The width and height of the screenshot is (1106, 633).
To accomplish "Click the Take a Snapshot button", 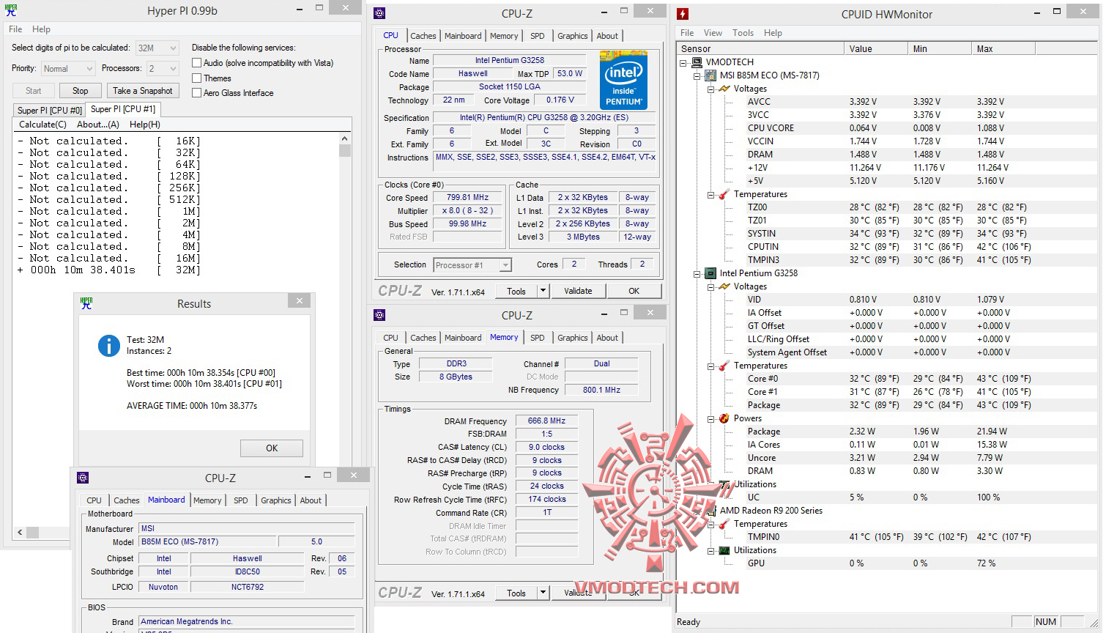I will point(143,91).
